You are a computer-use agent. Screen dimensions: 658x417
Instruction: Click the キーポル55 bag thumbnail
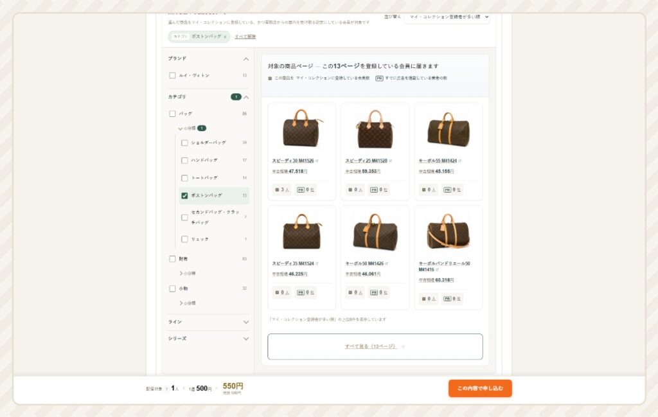[448, 129]
